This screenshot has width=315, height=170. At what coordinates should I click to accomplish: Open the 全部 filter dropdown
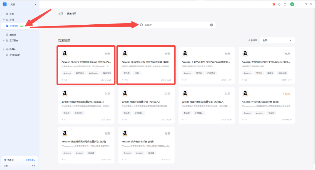pyautogui.click(x=277, y=40)
